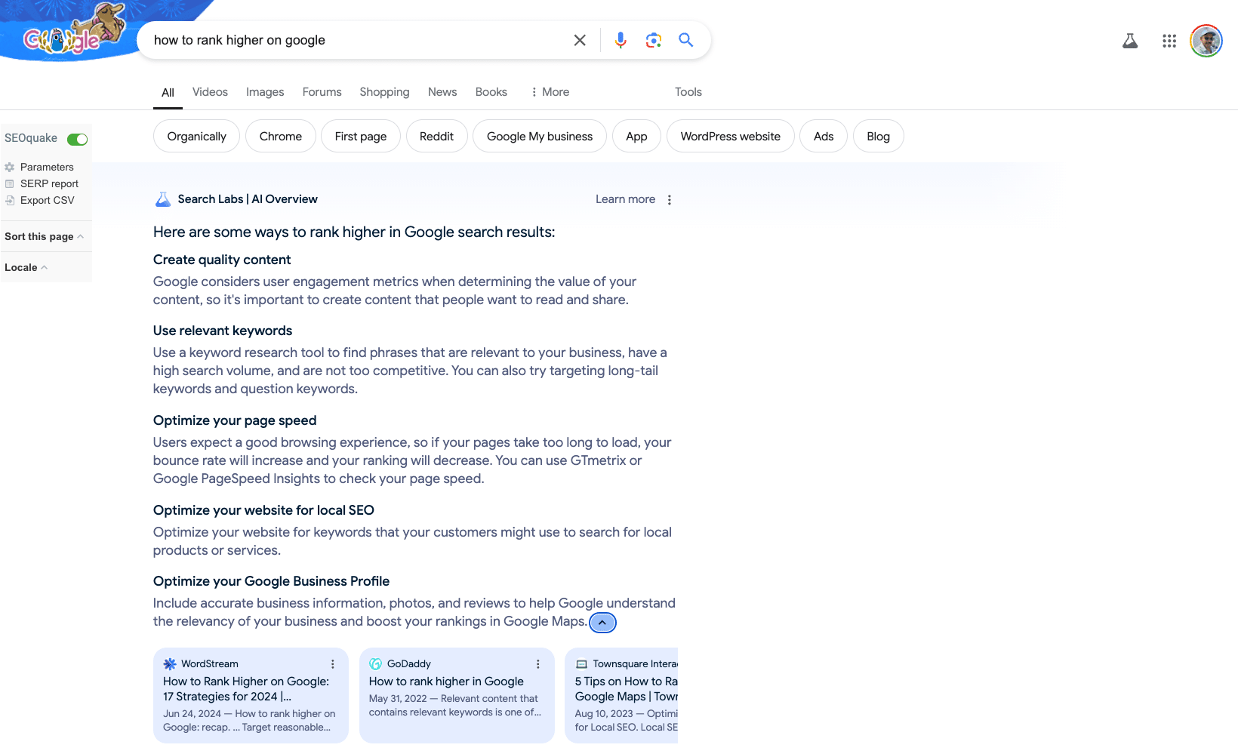Toggle the SEOquake switch off
Screen dimensions: 1238x754
coord(78,139)
